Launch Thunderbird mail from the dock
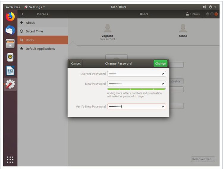 click(x=10, y=30)
